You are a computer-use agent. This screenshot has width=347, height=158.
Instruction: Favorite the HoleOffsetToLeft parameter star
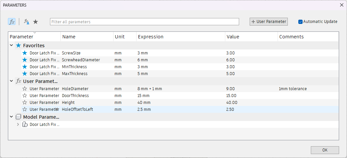(25, 109)
